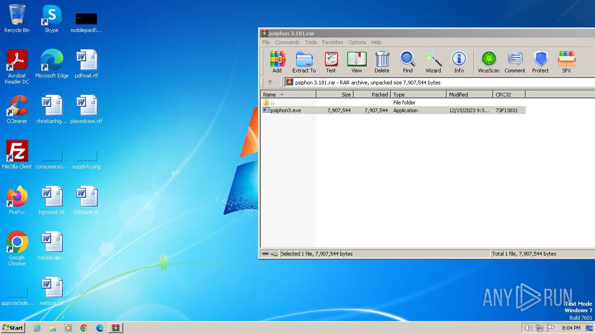Select the maybecap desktop document
595x334 pixels.
(x=52, y=246)
